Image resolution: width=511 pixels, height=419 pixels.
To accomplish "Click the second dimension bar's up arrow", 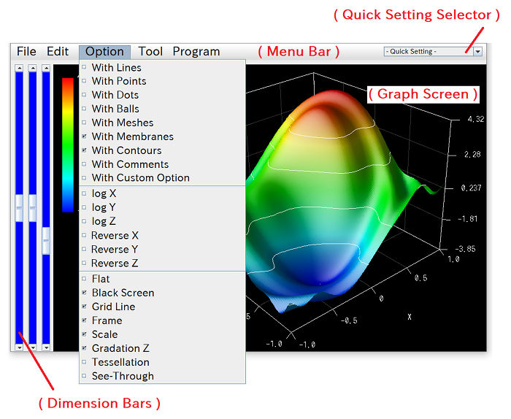I will coord(33,68).
